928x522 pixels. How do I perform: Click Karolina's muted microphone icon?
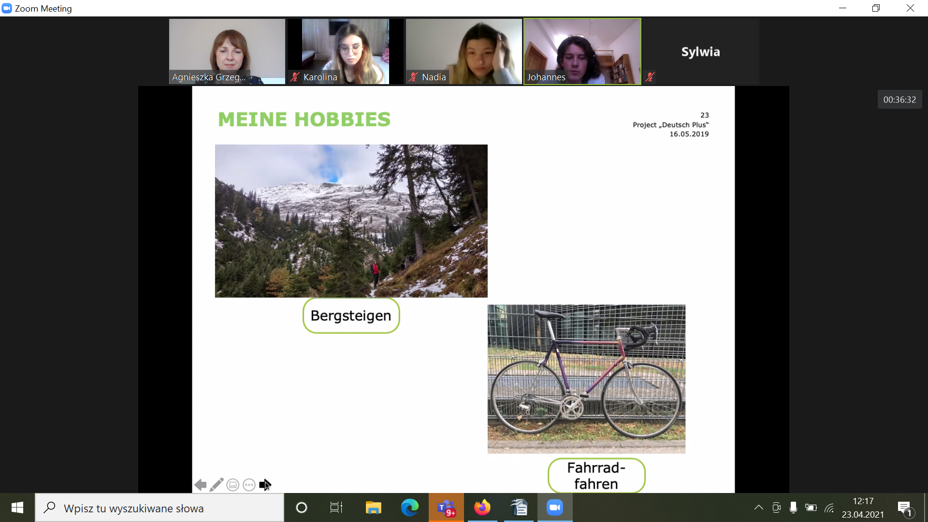295,77
